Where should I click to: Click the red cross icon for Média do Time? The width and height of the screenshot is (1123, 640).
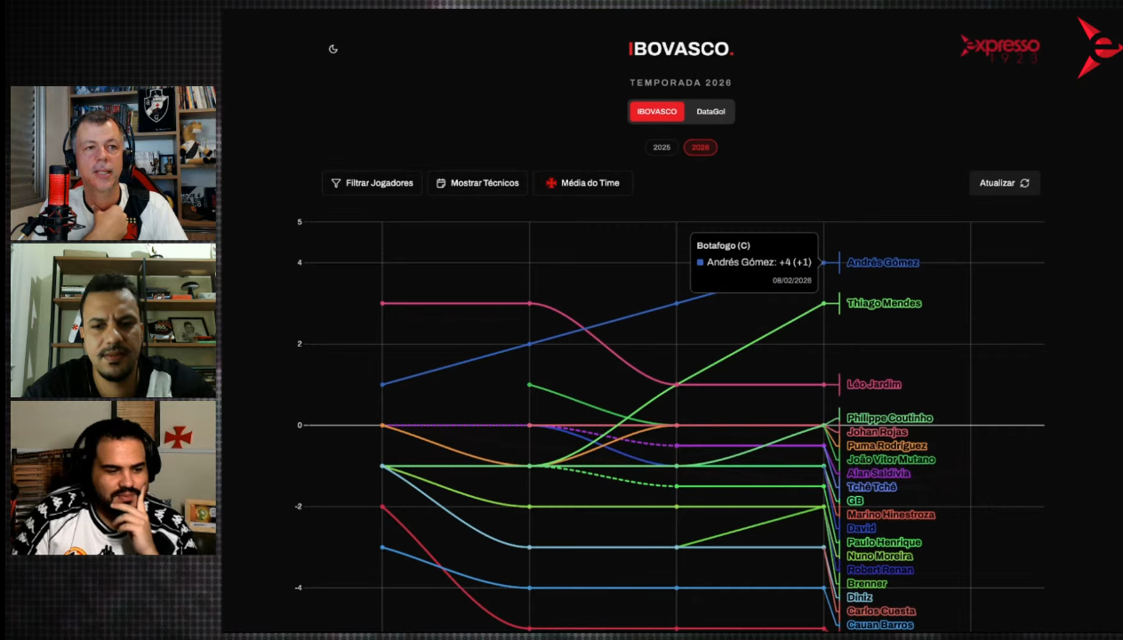(551, 183)
